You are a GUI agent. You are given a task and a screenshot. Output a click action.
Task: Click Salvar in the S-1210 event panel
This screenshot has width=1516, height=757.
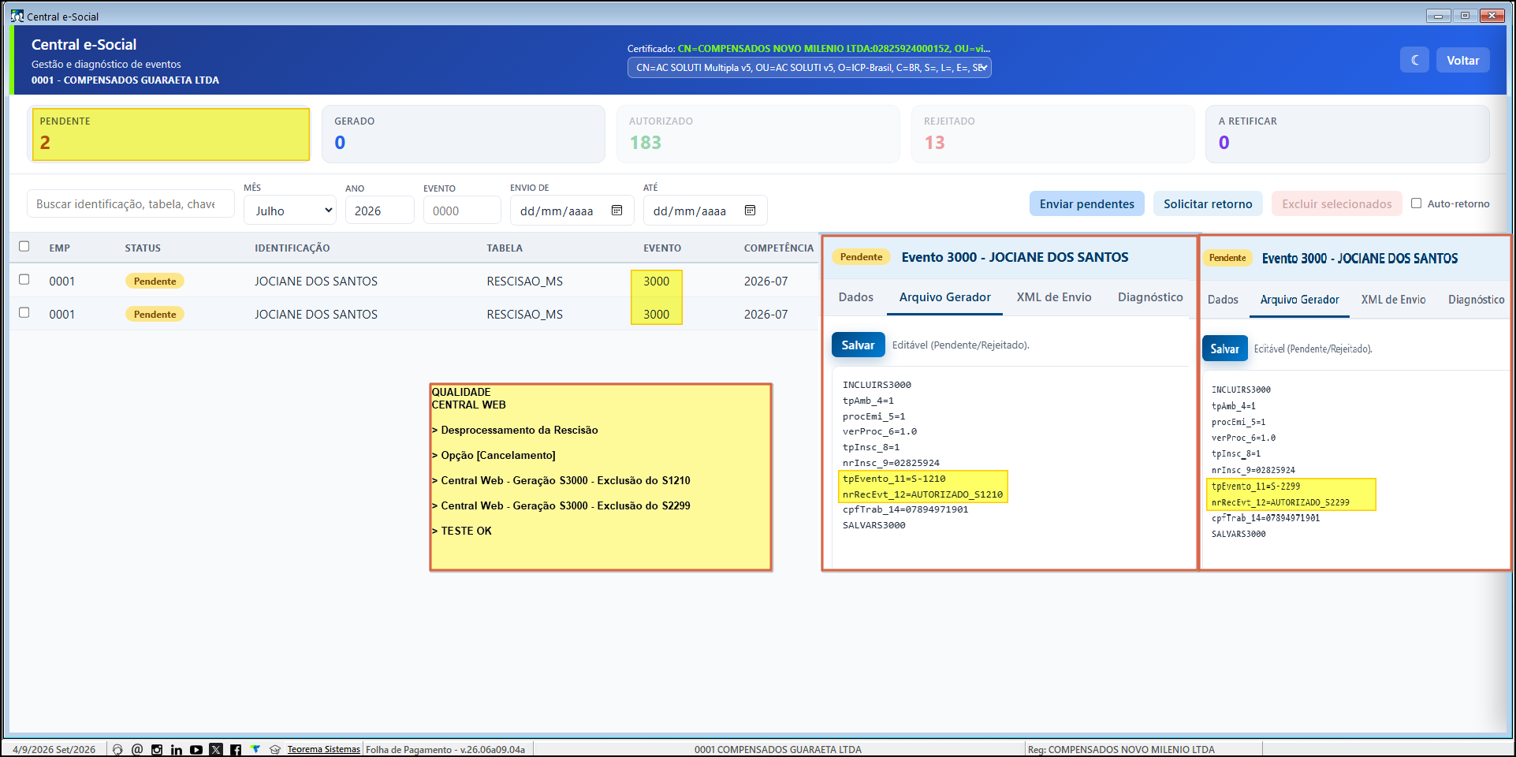click(858, 345)
